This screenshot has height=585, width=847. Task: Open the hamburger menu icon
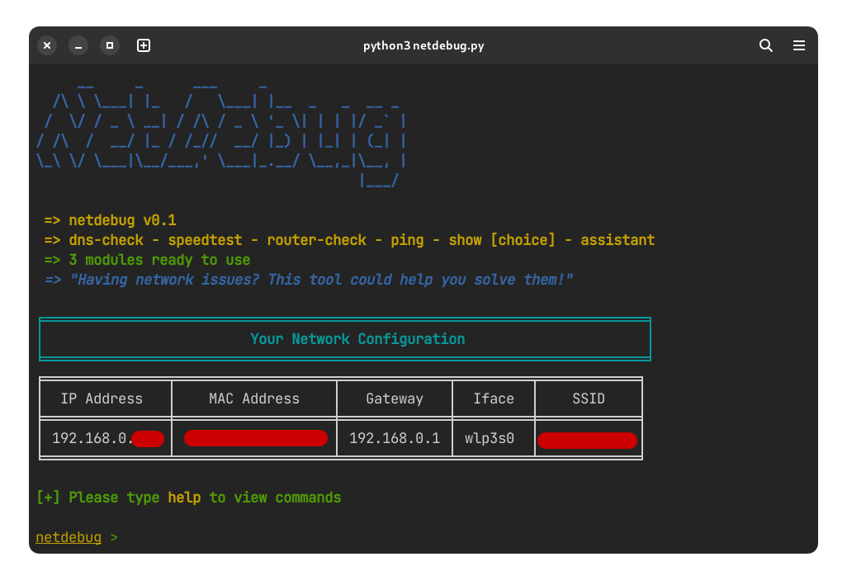point(798,45)
